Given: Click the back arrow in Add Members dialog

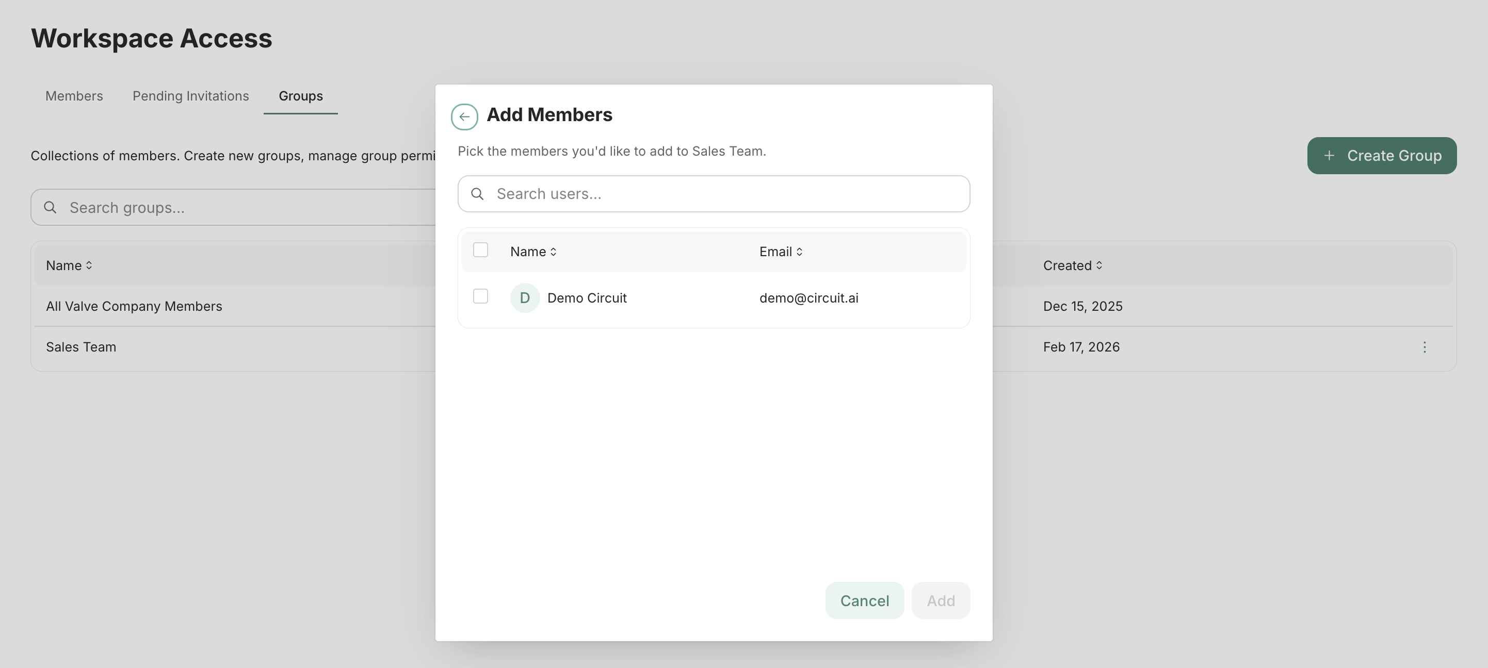Looking at the screenshot, I should click(x=464, y=116).
